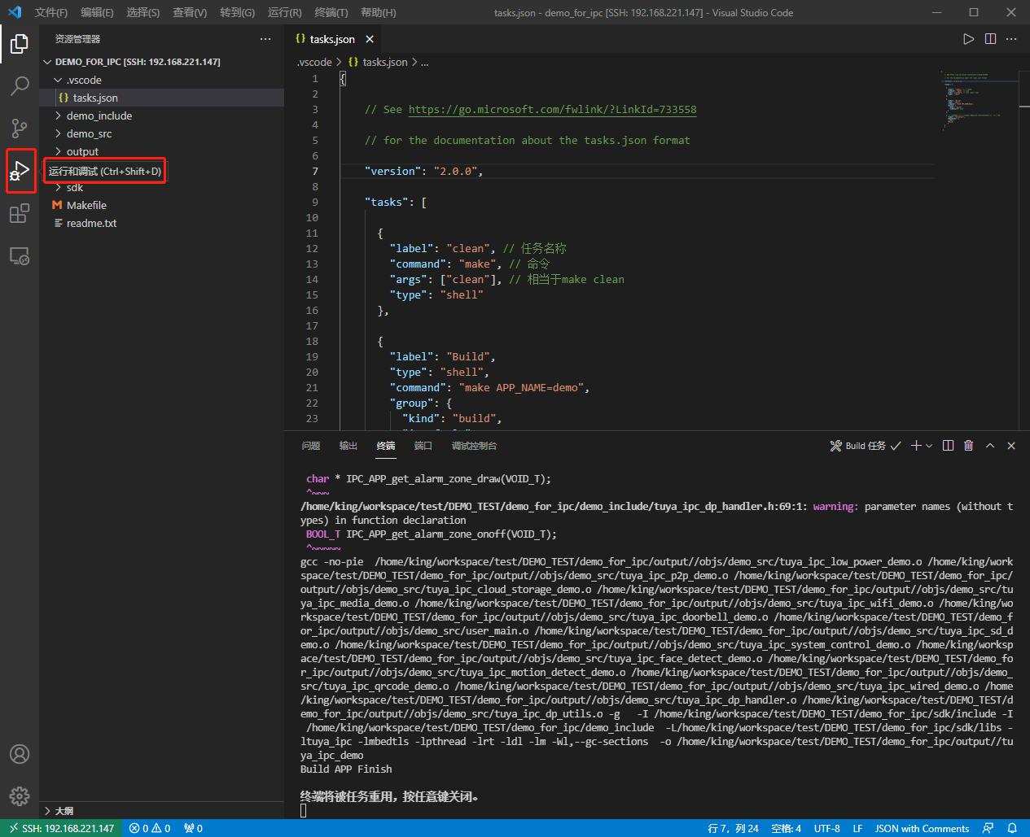Open the 终端(T) menu
This screenshot has height=837, width=1030.
coord(331,12)
